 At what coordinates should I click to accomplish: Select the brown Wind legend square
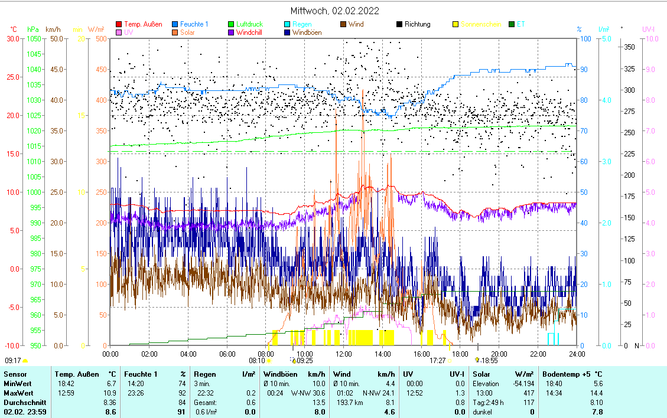[x=343, y=25]
